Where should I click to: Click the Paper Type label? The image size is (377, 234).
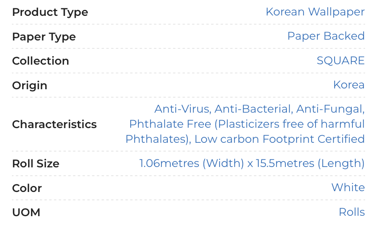click(x=44, y=37)
